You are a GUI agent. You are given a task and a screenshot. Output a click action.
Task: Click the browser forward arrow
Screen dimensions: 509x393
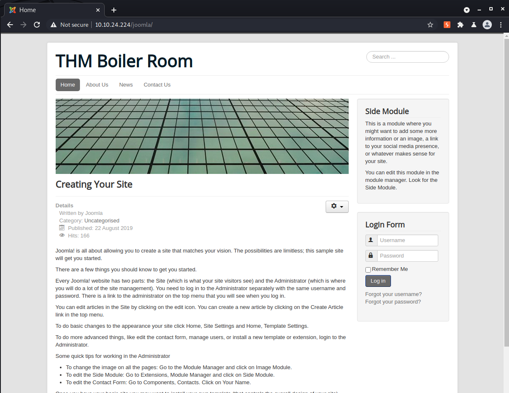click(x=23, y=25)
